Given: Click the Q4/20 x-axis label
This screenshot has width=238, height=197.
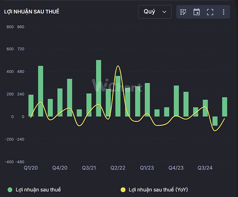Looking at the screenshot, I should pos(60,168).
